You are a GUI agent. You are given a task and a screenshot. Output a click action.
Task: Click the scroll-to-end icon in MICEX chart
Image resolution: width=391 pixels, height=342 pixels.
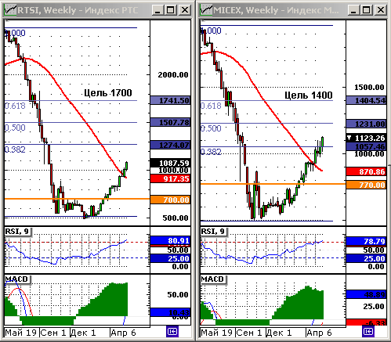tap(368, 332)
